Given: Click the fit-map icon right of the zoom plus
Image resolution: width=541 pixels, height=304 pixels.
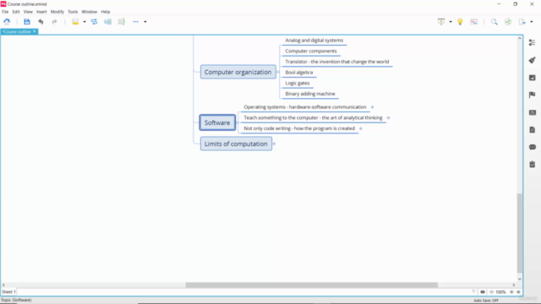Looking at the screenshot, I should [x=518, y=292].
